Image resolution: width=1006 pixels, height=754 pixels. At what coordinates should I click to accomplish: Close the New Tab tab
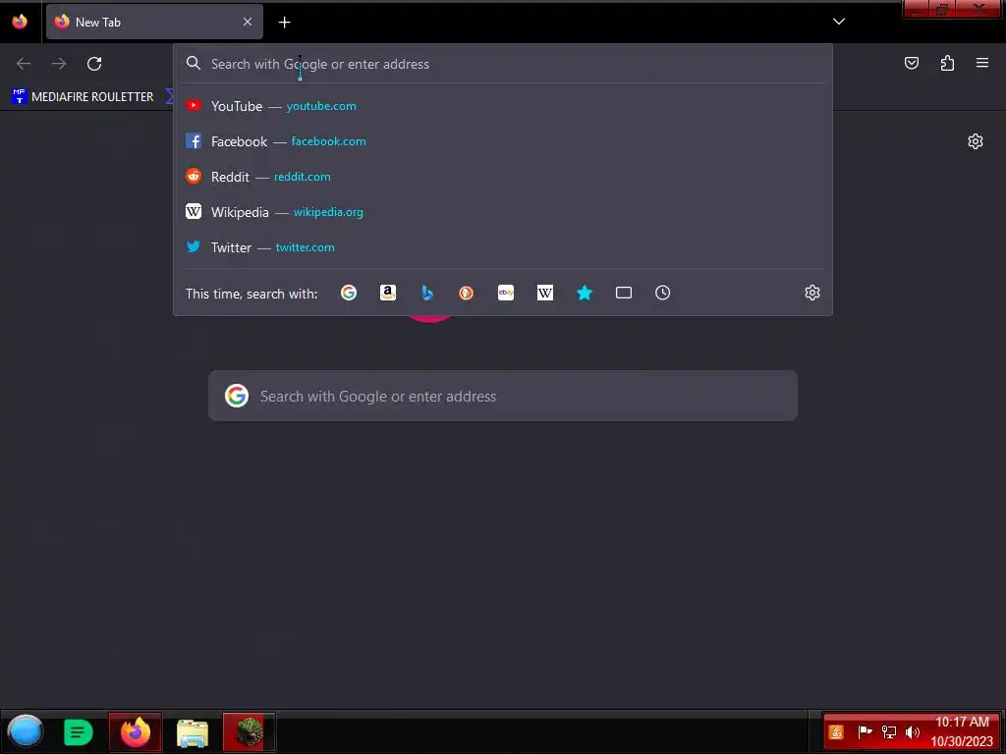coord(248,22)
